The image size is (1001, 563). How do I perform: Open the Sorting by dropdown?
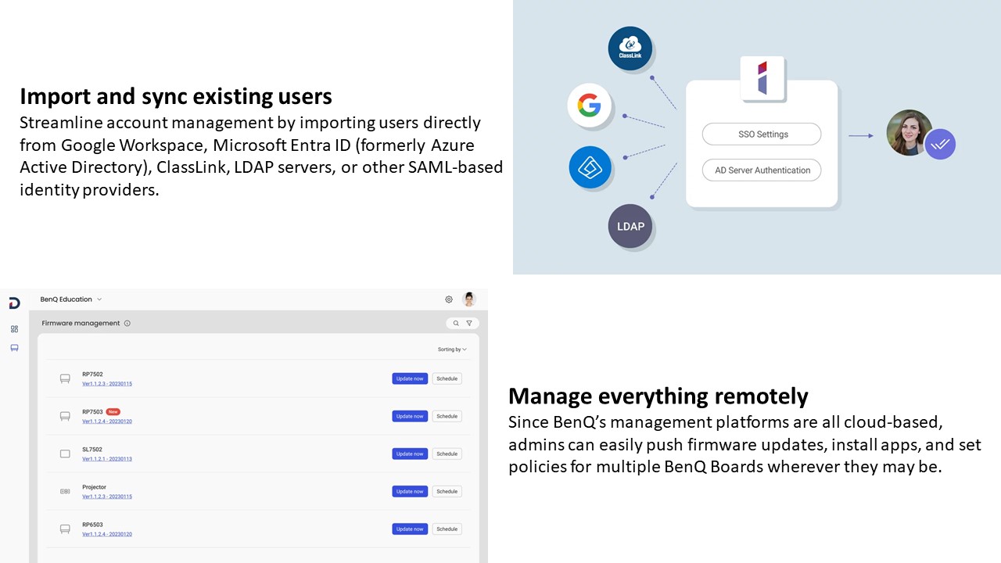coord(452,350)
